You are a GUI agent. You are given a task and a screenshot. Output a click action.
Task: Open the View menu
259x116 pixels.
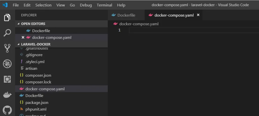[x=60, y=5]
